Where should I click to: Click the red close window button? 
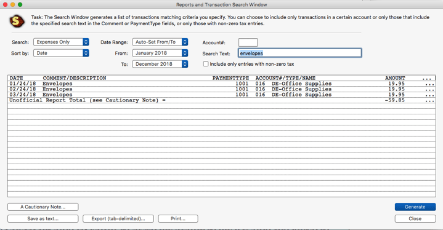5,4
